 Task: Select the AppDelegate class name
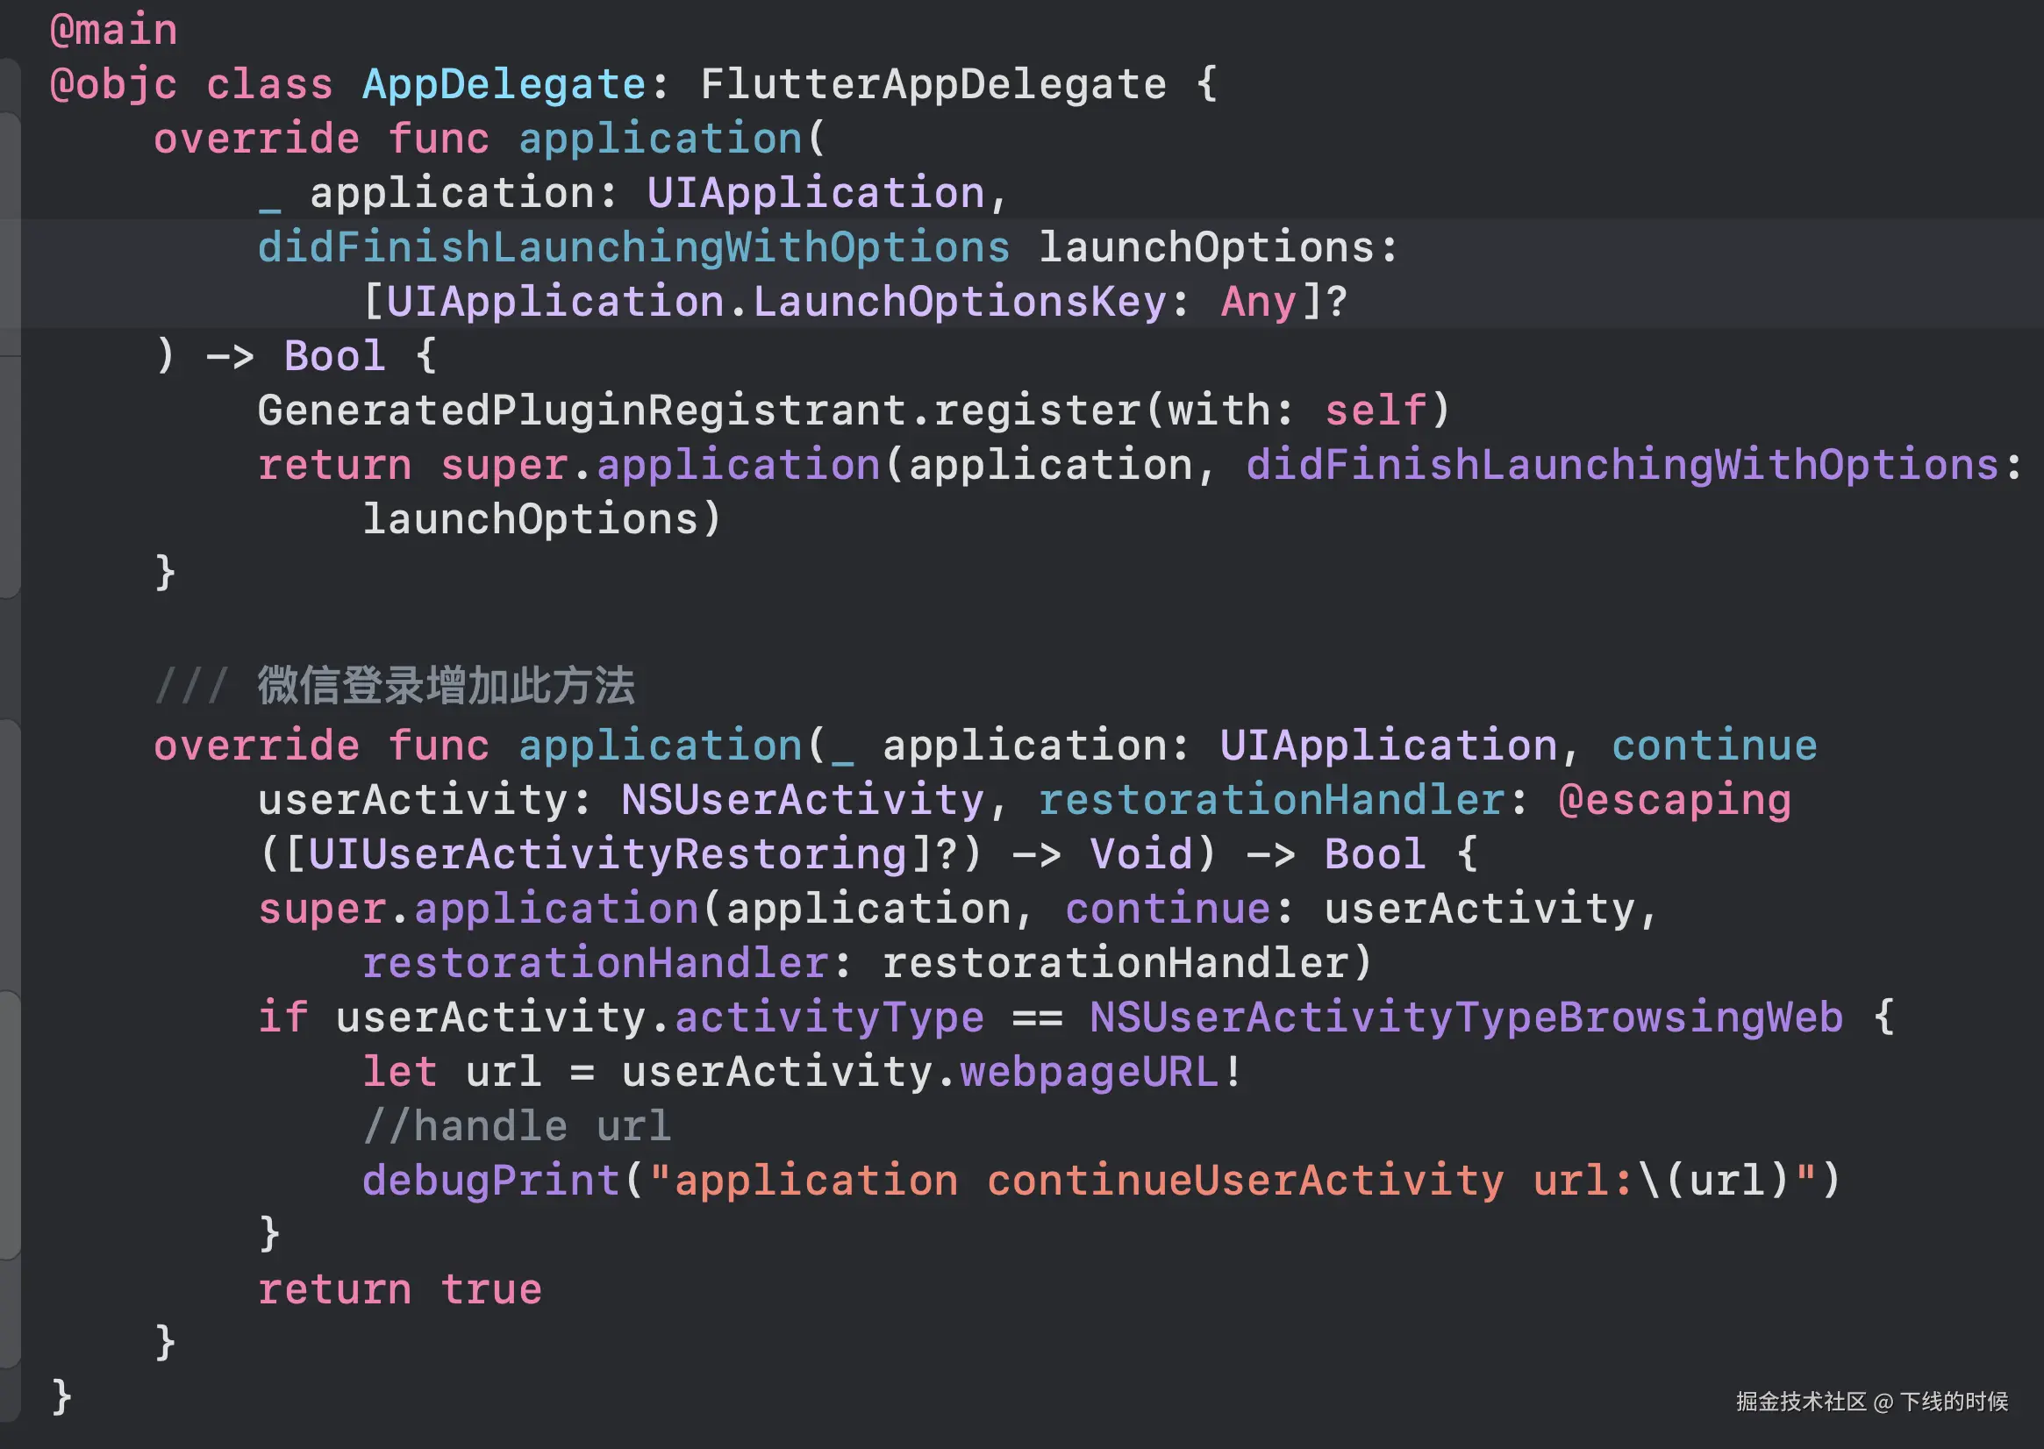[x=504, y=84]
